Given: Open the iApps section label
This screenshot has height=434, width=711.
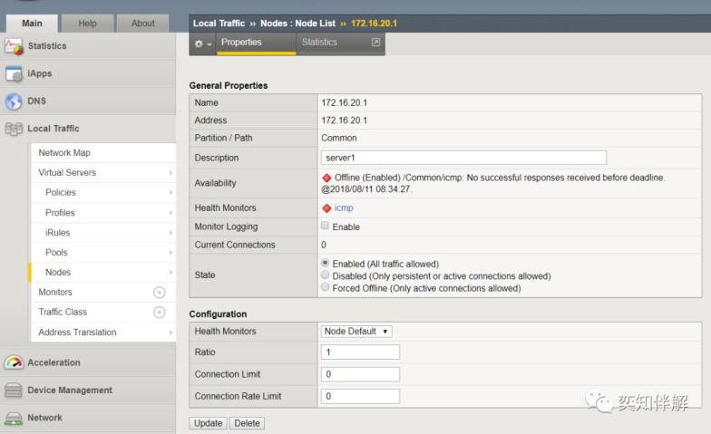Looking at the screenshot, I should tap(40, 73).
